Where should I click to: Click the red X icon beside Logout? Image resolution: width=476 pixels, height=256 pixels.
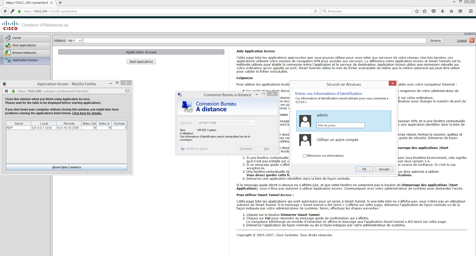[x=472, y=40]
